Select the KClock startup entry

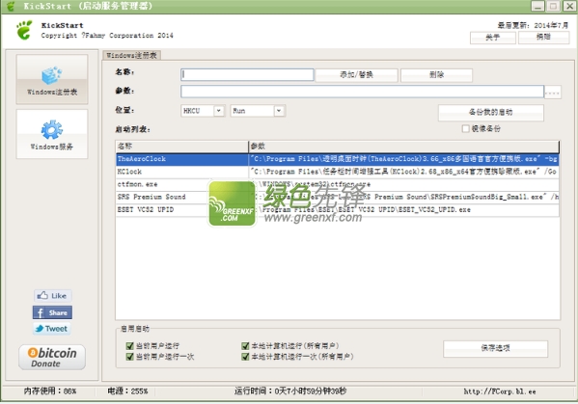tap(338, 172)
